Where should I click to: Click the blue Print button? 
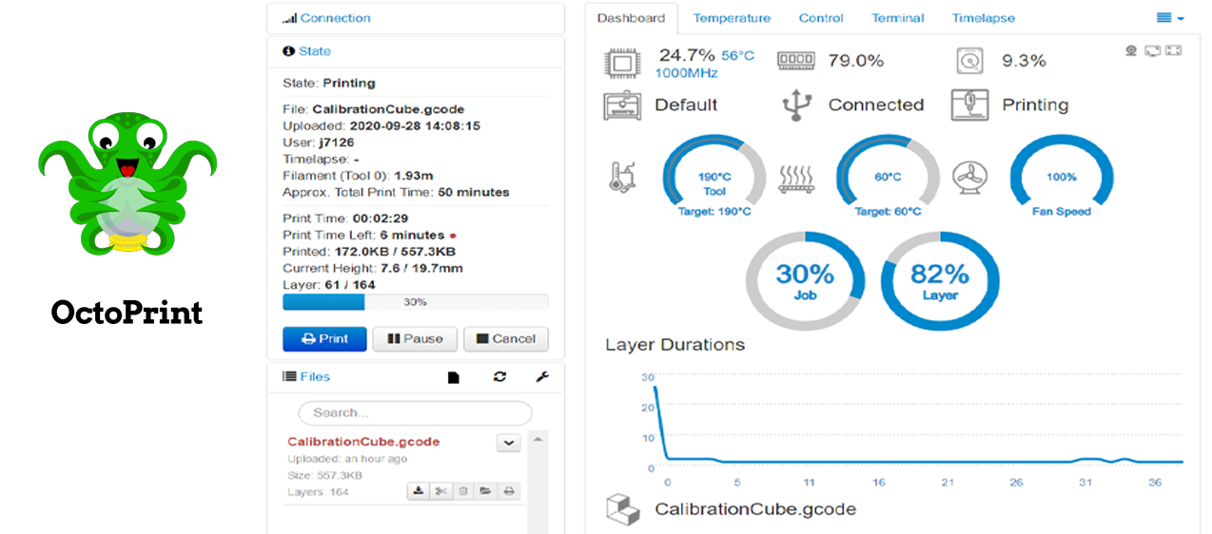point(324,339)
